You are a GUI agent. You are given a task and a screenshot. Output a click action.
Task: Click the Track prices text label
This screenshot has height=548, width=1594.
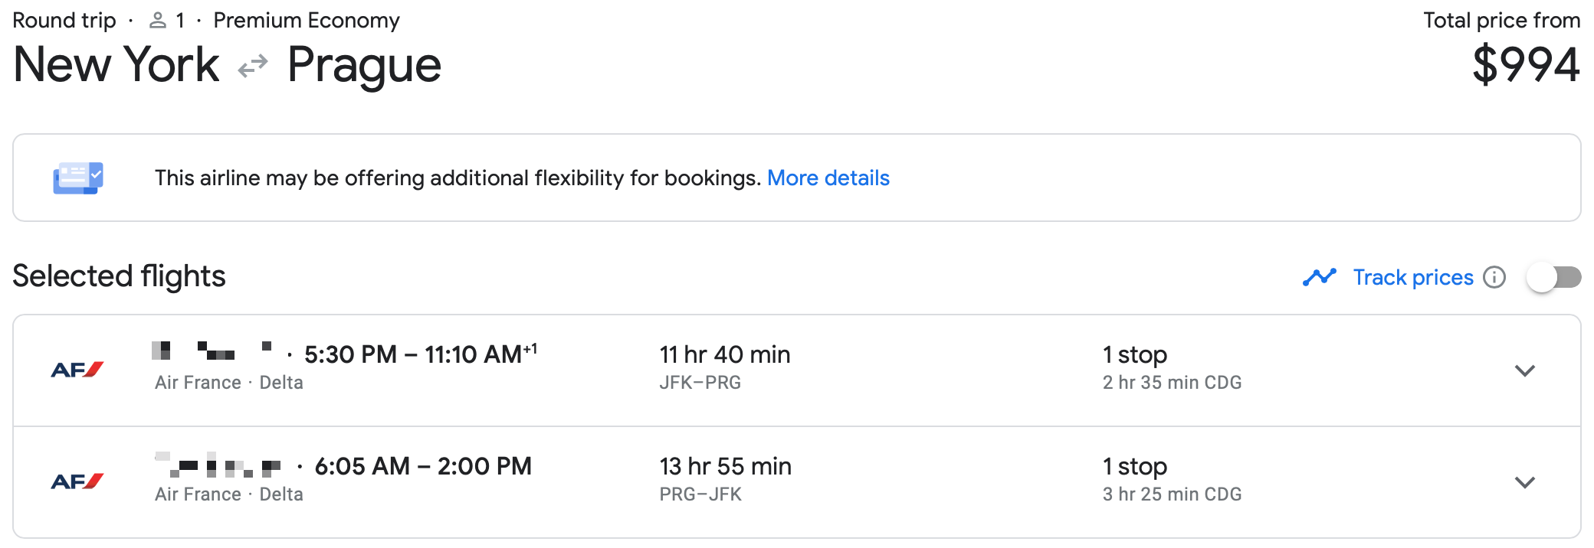tap(1412, 277)
